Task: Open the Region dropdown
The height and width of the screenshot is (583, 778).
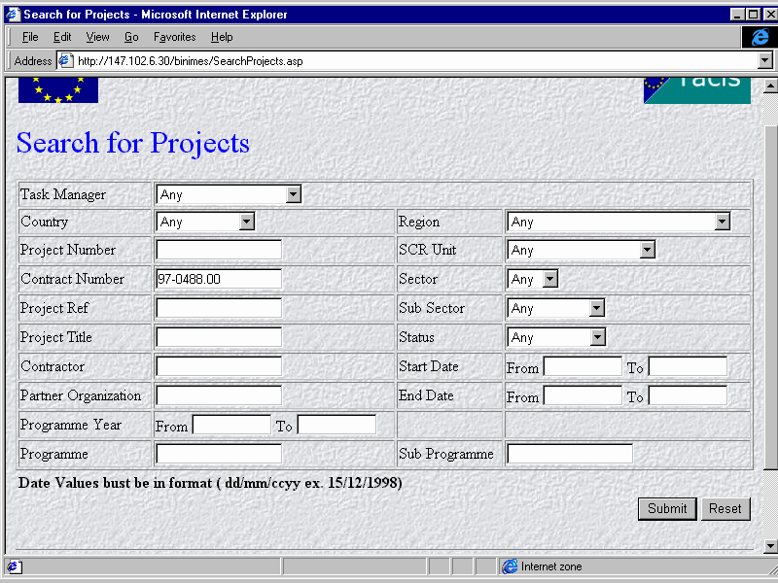Action: point(722,222)
